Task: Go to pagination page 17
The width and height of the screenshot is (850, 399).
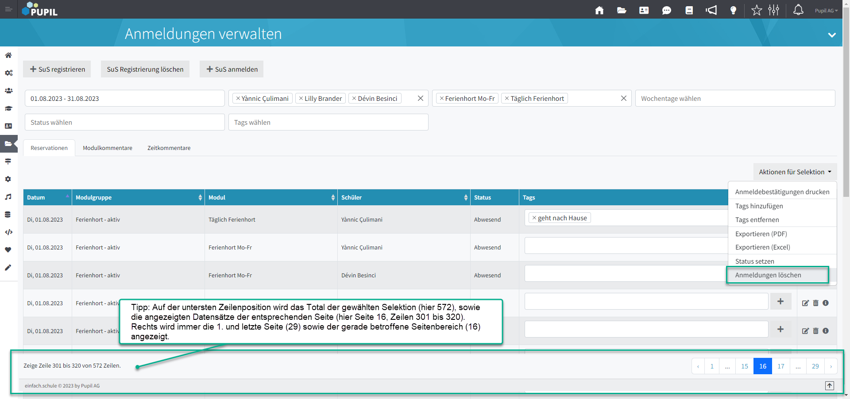Action: 781,366
